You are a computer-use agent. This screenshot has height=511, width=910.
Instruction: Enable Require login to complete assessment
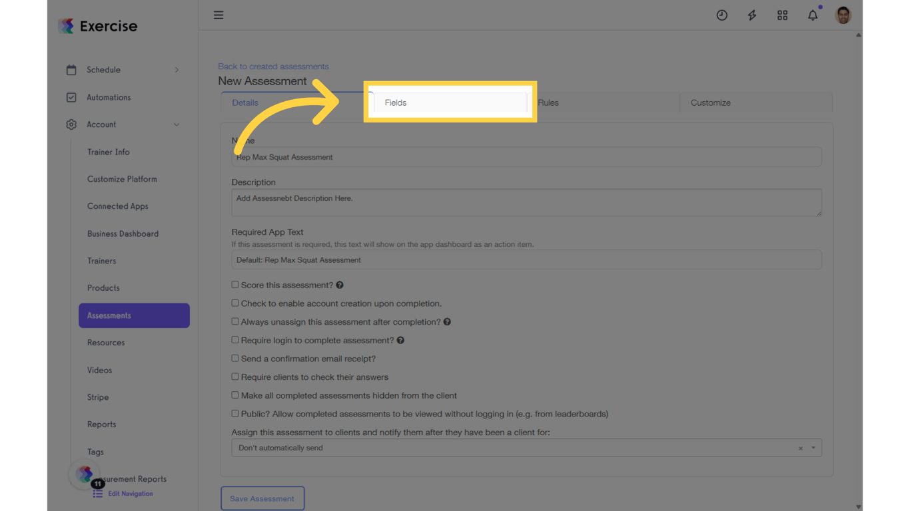pyautogui.click(x=234, y=339)
